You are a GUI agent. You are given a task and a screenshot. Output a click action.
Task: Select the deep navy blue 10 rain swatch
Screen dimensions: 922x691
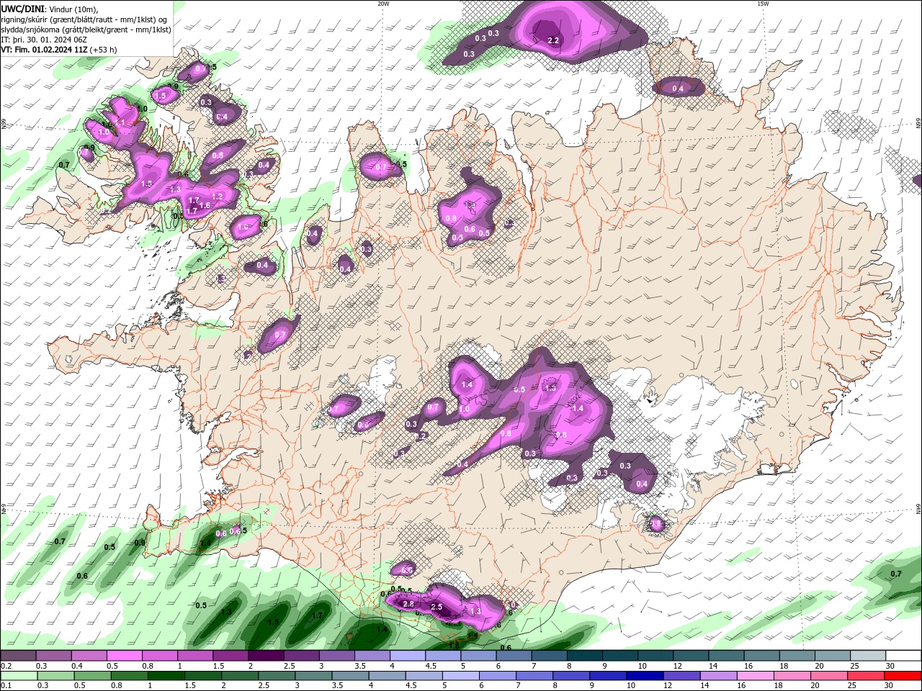pyautogui.click(x=645, y=676)
